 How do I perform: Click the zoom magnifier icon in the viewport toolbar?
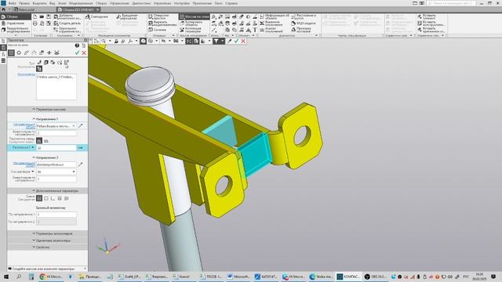(104, 41)
